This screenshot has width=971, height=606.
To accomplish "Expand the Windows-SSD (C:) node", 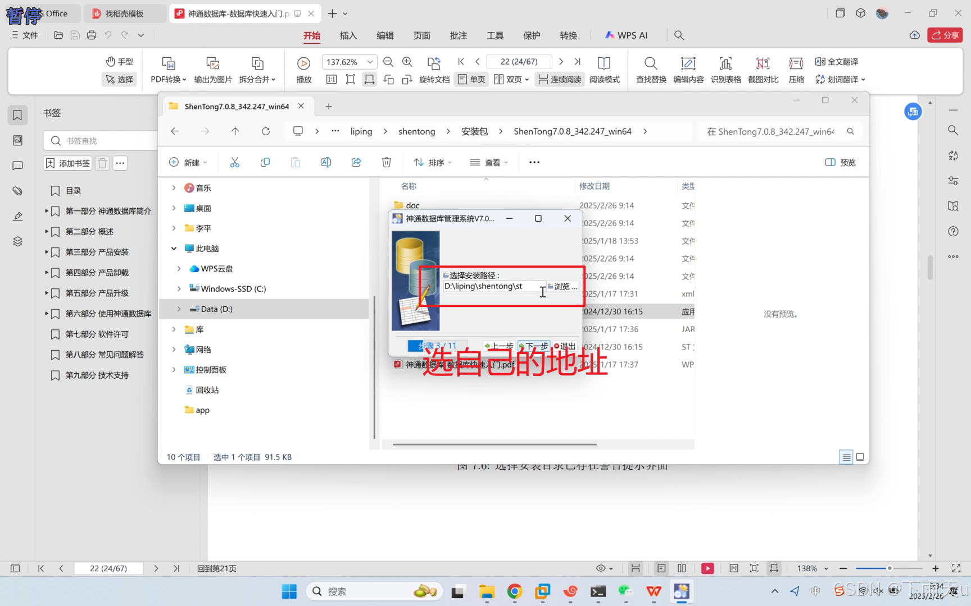I will (x=179, y=288).
